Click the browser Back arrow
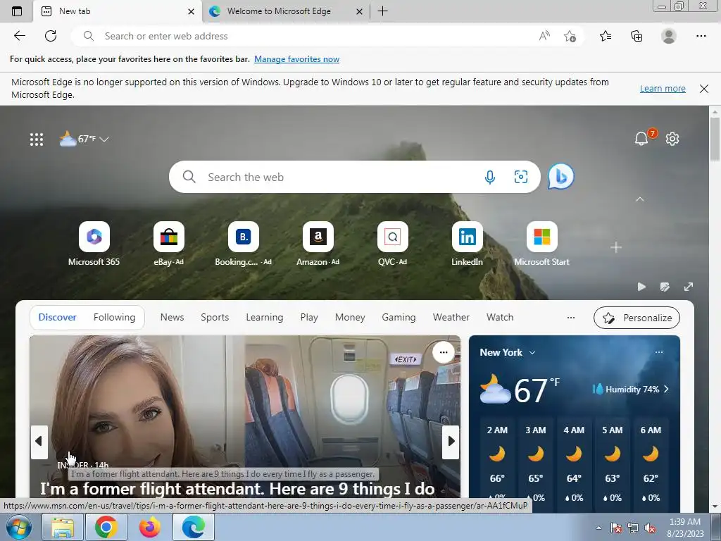 coord(19,36)
